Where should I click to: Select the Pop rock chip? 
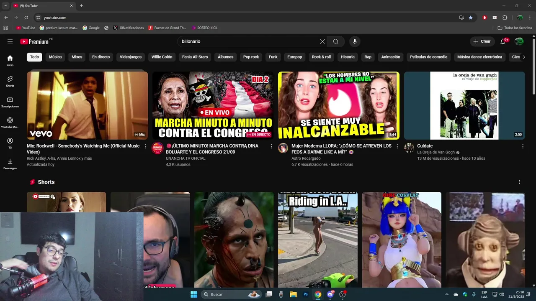pos(251,57)
